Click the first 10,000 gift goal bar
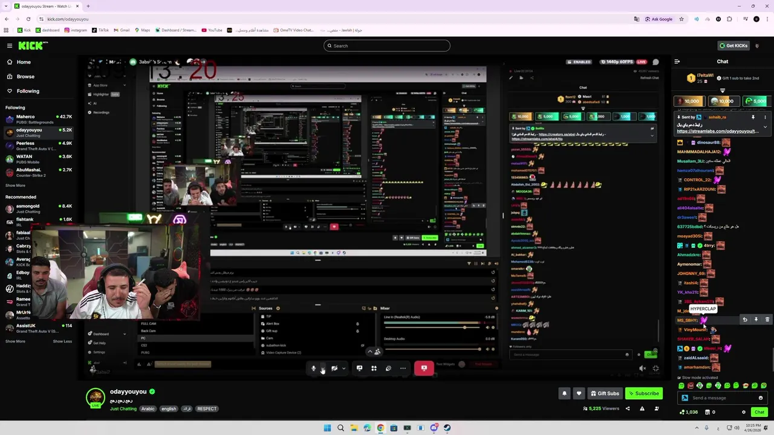 click(x=688, y=101)
